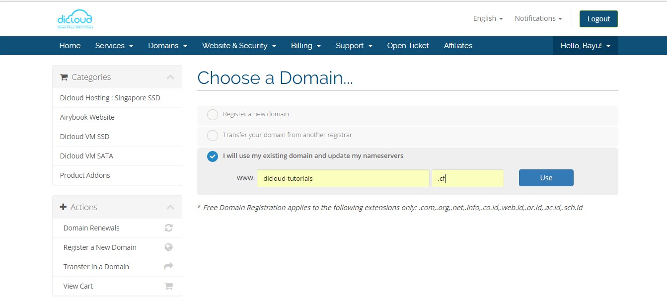Screen dimensions: 667x303
Task: Open the Notifications dropdown
Action: (538, 18)
